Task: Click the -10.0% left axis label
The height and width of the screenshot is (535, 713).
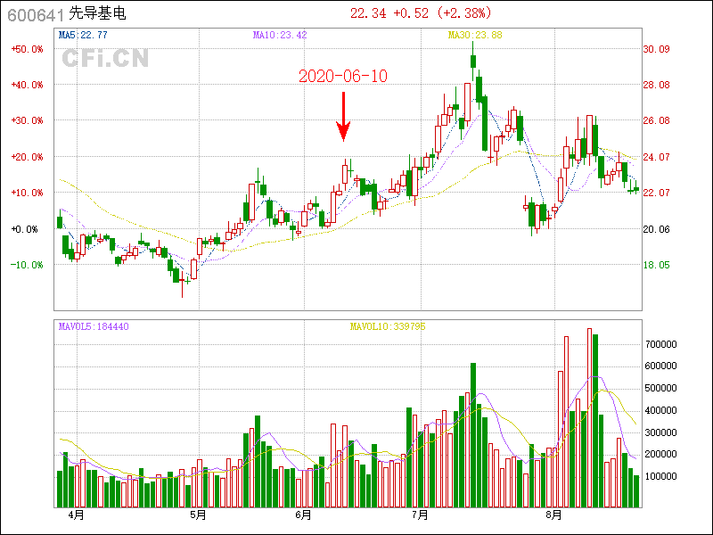Action: pyautogui.click(x=27, y=265)
